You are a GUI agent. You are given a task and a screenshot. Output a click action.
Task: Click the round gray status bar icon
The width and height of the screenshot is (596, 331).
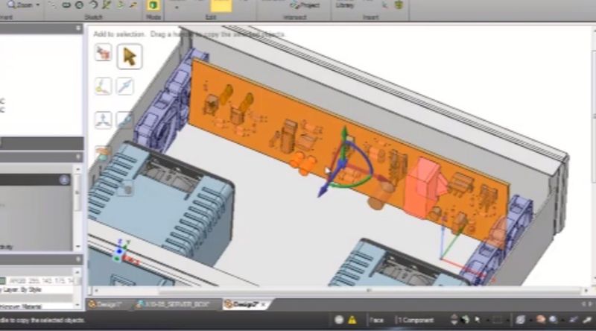339,320
